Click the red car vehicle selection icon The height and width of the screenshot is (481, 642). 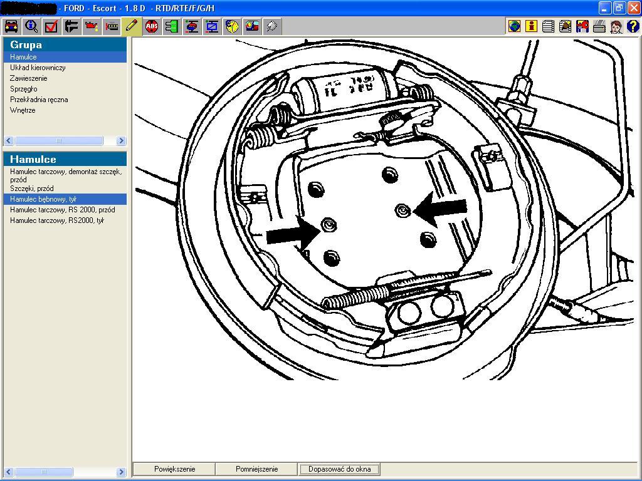coord(11,26)
